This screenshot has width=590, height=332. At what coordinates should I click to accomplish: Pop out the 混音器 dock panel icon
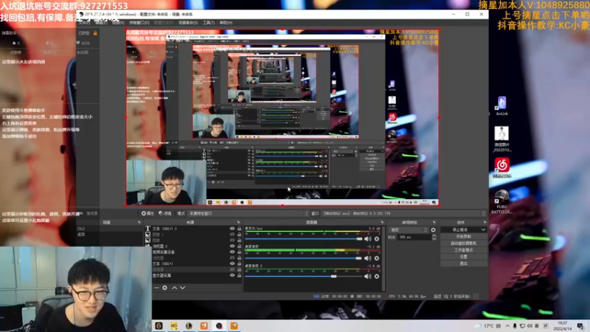[x=382, y=223]
